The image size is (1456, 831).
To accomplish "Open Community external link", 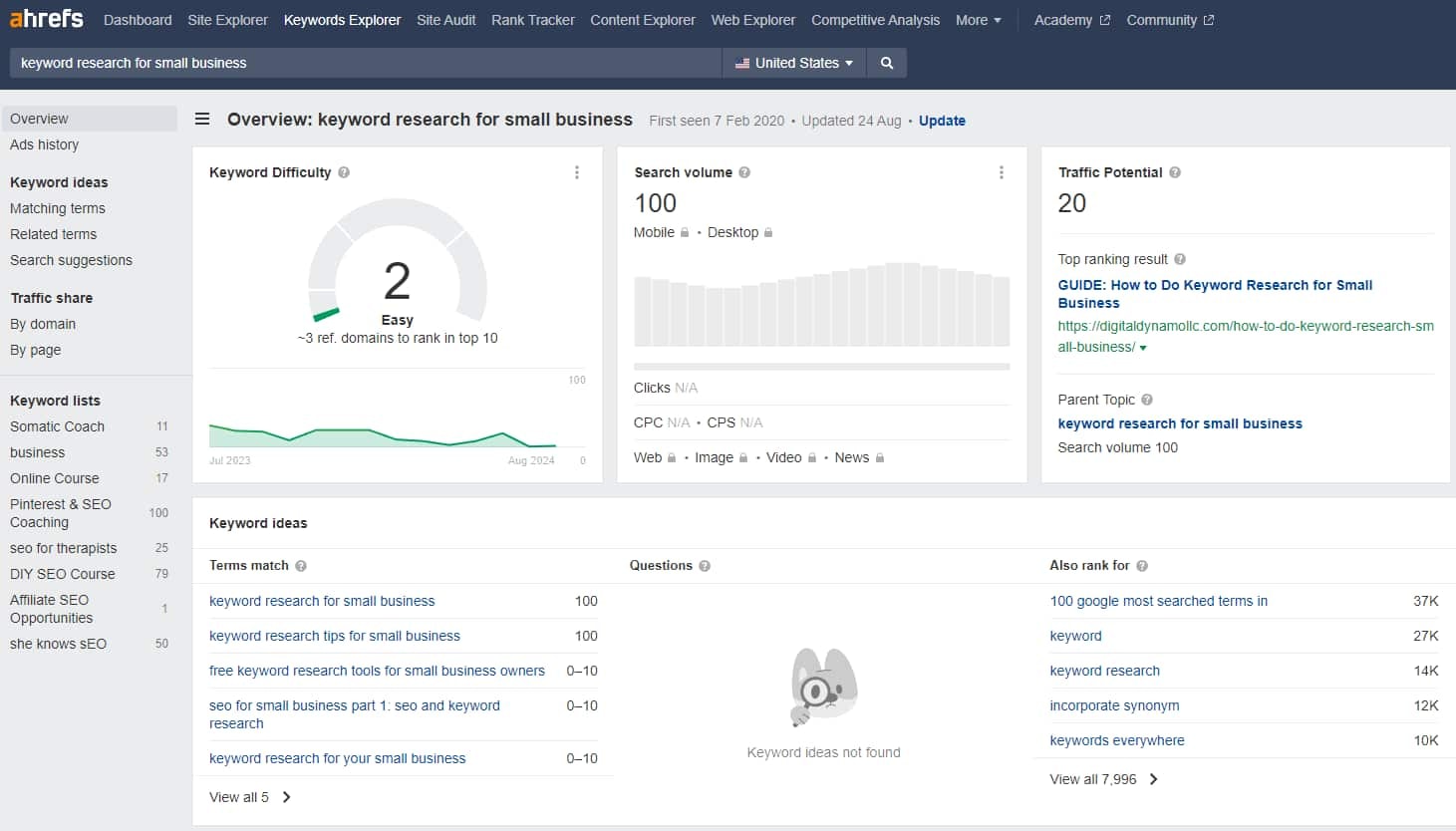I will pos(1170,20).
